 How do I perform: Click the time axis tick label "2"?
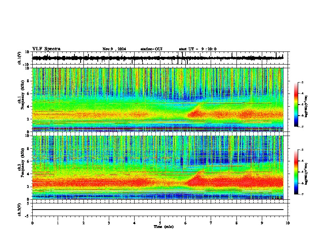[83, 223]
